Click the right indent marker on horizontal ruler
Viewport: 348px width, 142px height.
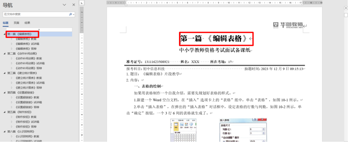(302, 4)
